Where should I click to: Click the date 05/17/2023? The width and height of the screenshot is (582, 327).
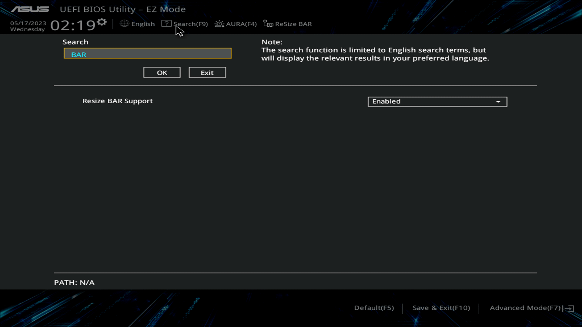click(x=28, y=23)
